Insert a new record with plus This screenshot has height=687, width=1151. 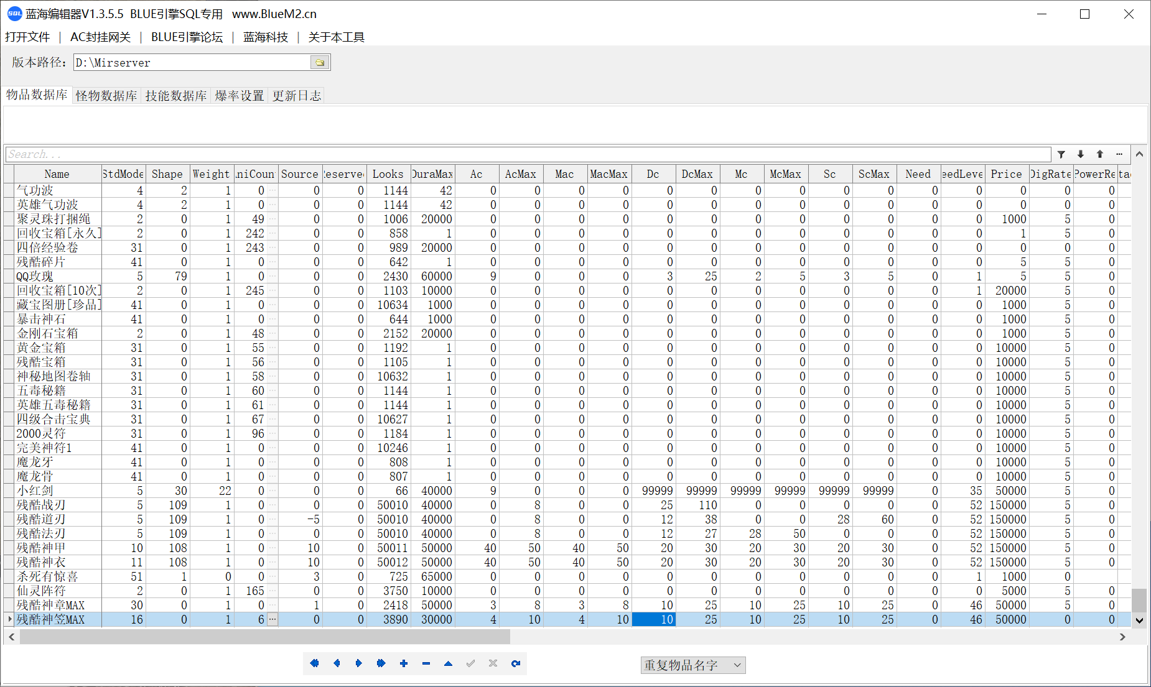404,663
